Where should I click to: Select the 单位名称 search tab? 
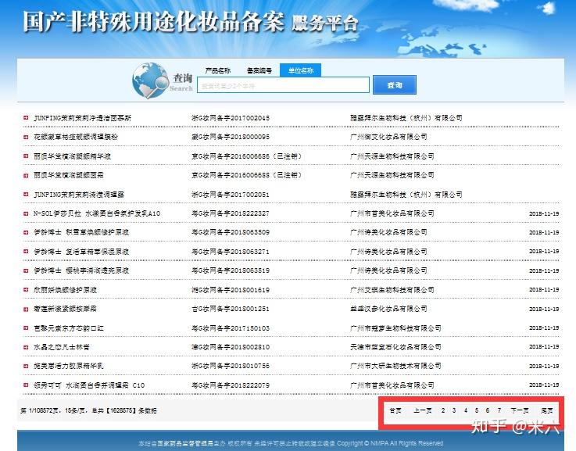tap(300, 70)
